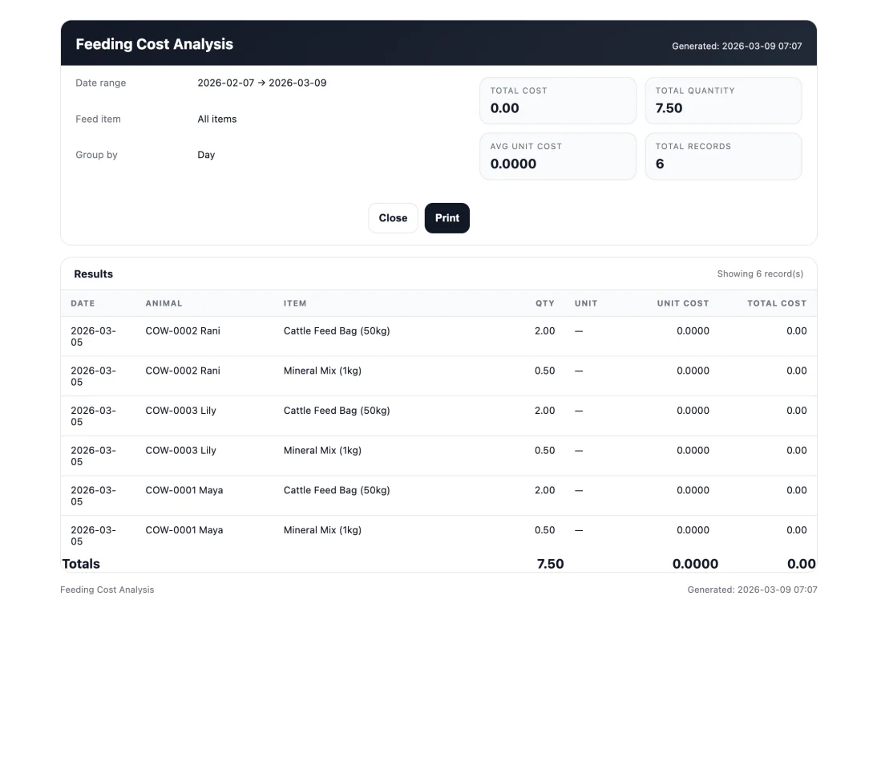Click COW-0003 Lily in the Cattle Feed Bag row
The height and width of the screenshot is (770, 877).
click(180, 410)
